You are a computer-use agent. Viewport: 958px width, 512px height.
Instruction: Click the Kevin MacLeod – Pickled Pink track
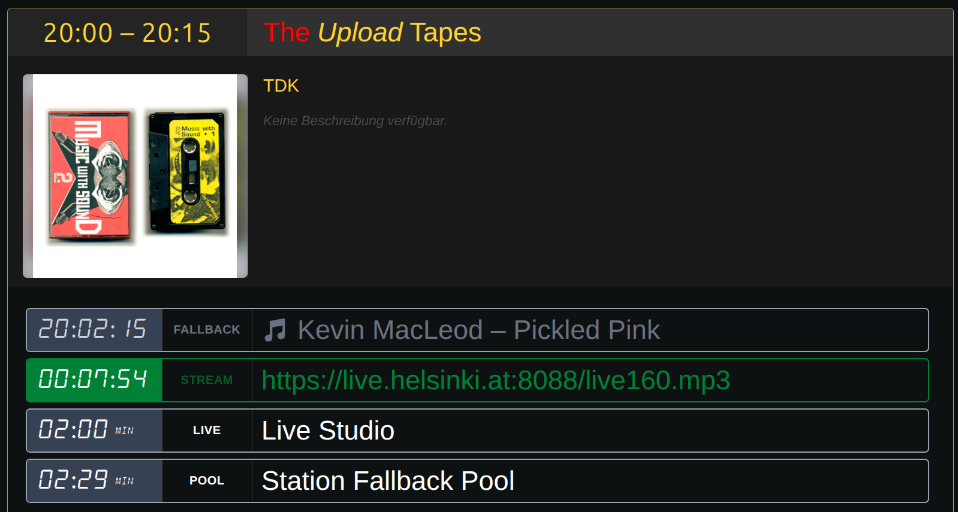[478, 330]
